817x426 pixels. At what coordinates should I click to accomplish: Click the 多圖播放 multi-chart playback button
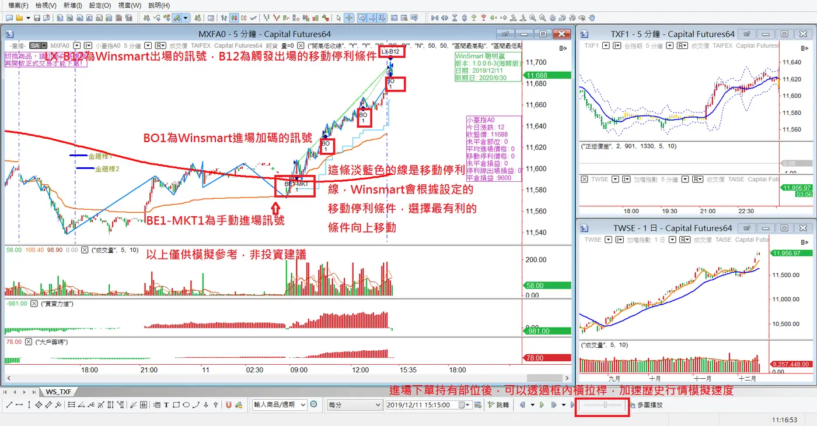[646, 405]
